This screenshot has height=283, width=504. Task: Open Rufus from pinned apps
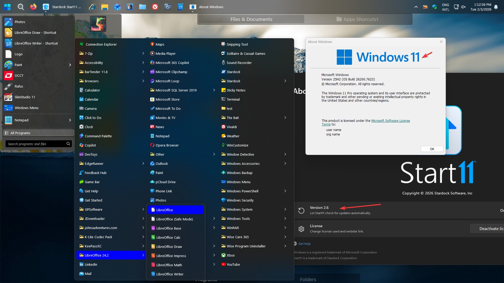[19, 86]
